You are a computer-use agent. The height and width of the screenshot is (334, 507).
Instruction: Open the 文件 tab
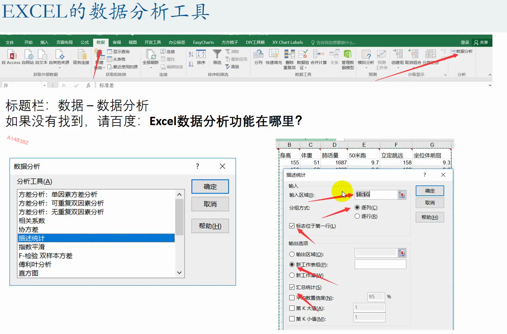point(10,43)
